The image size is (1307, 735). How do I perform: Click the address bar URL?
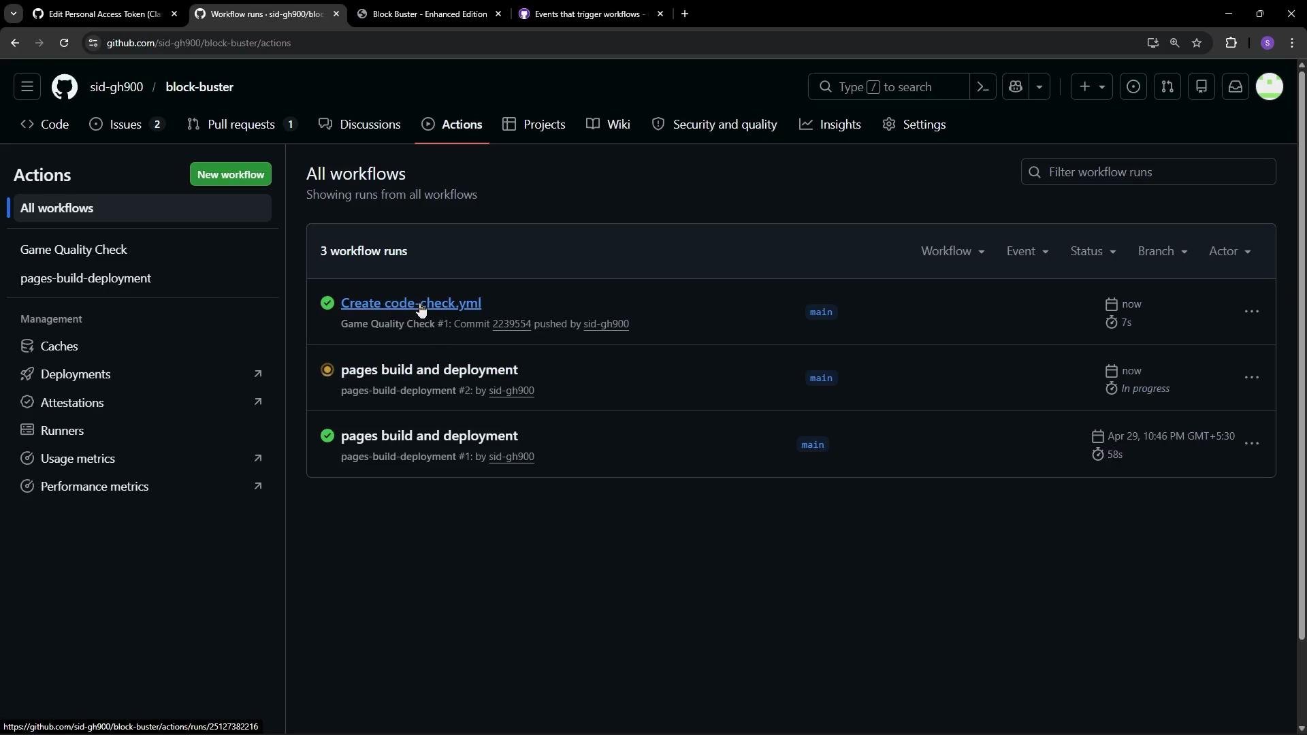tap(199, 43)
